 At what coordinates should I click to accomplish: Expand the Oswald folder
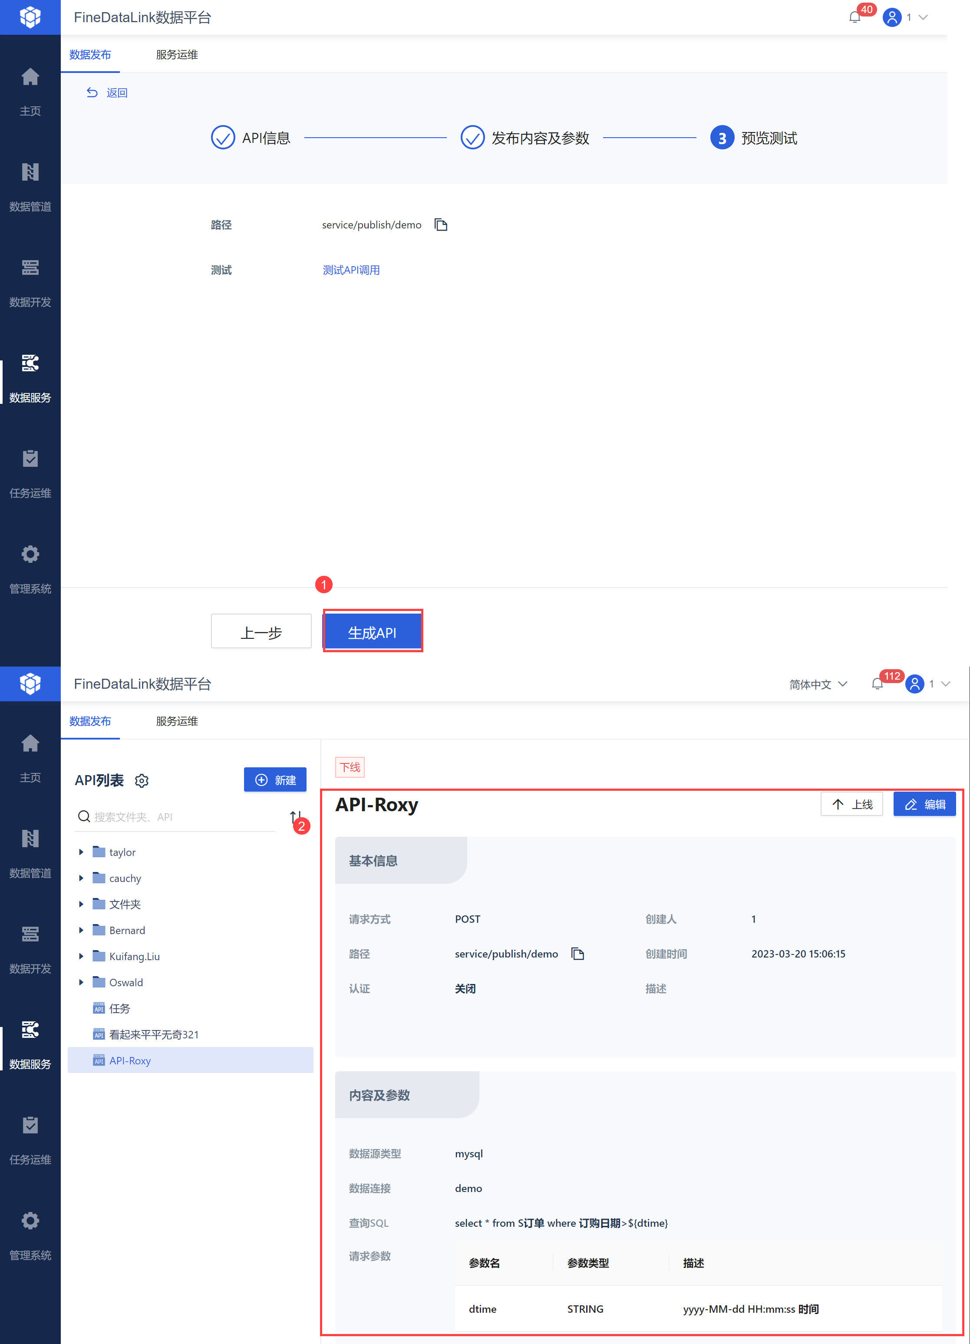[81, 983]
